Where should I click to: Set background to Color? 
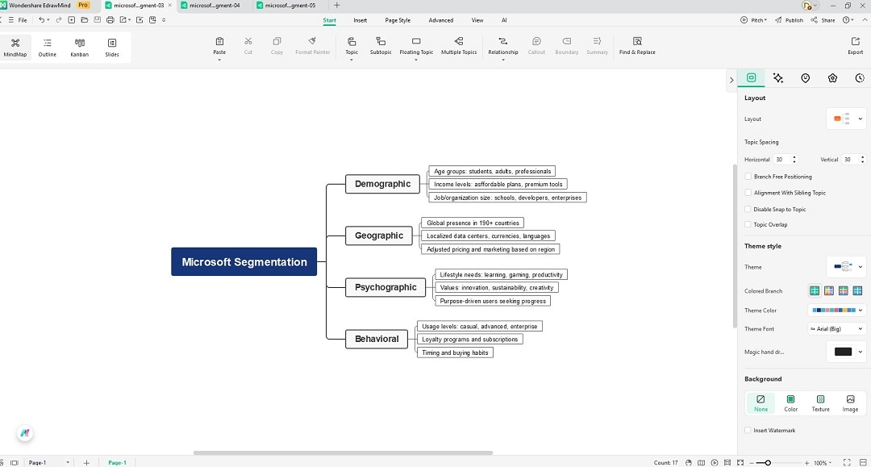790,402
